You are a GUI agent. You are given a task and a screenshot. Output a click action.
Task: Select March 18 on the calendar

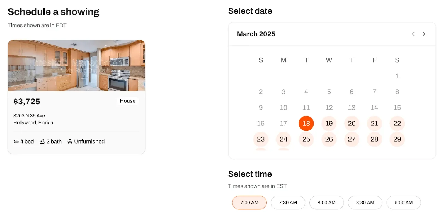pos(306,123)
